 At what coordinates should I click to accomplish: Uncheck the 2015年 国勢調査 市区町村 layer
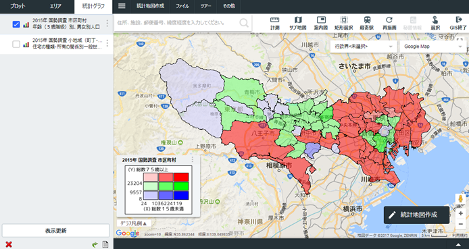tap(16, 24)
